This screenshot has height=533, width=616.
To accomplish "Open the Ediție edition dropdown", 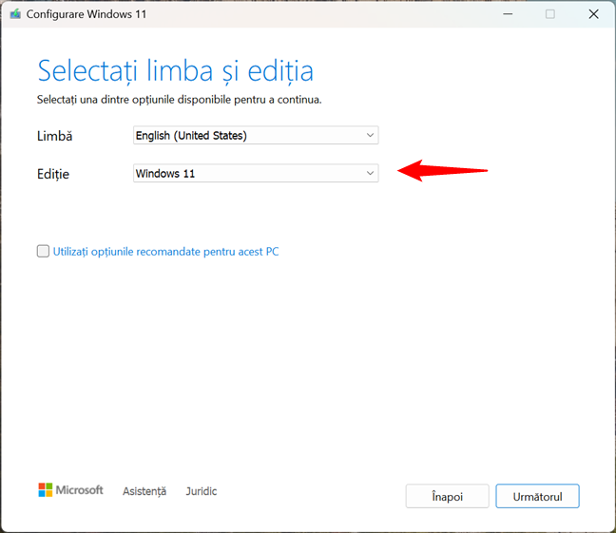I will point(256,173).
